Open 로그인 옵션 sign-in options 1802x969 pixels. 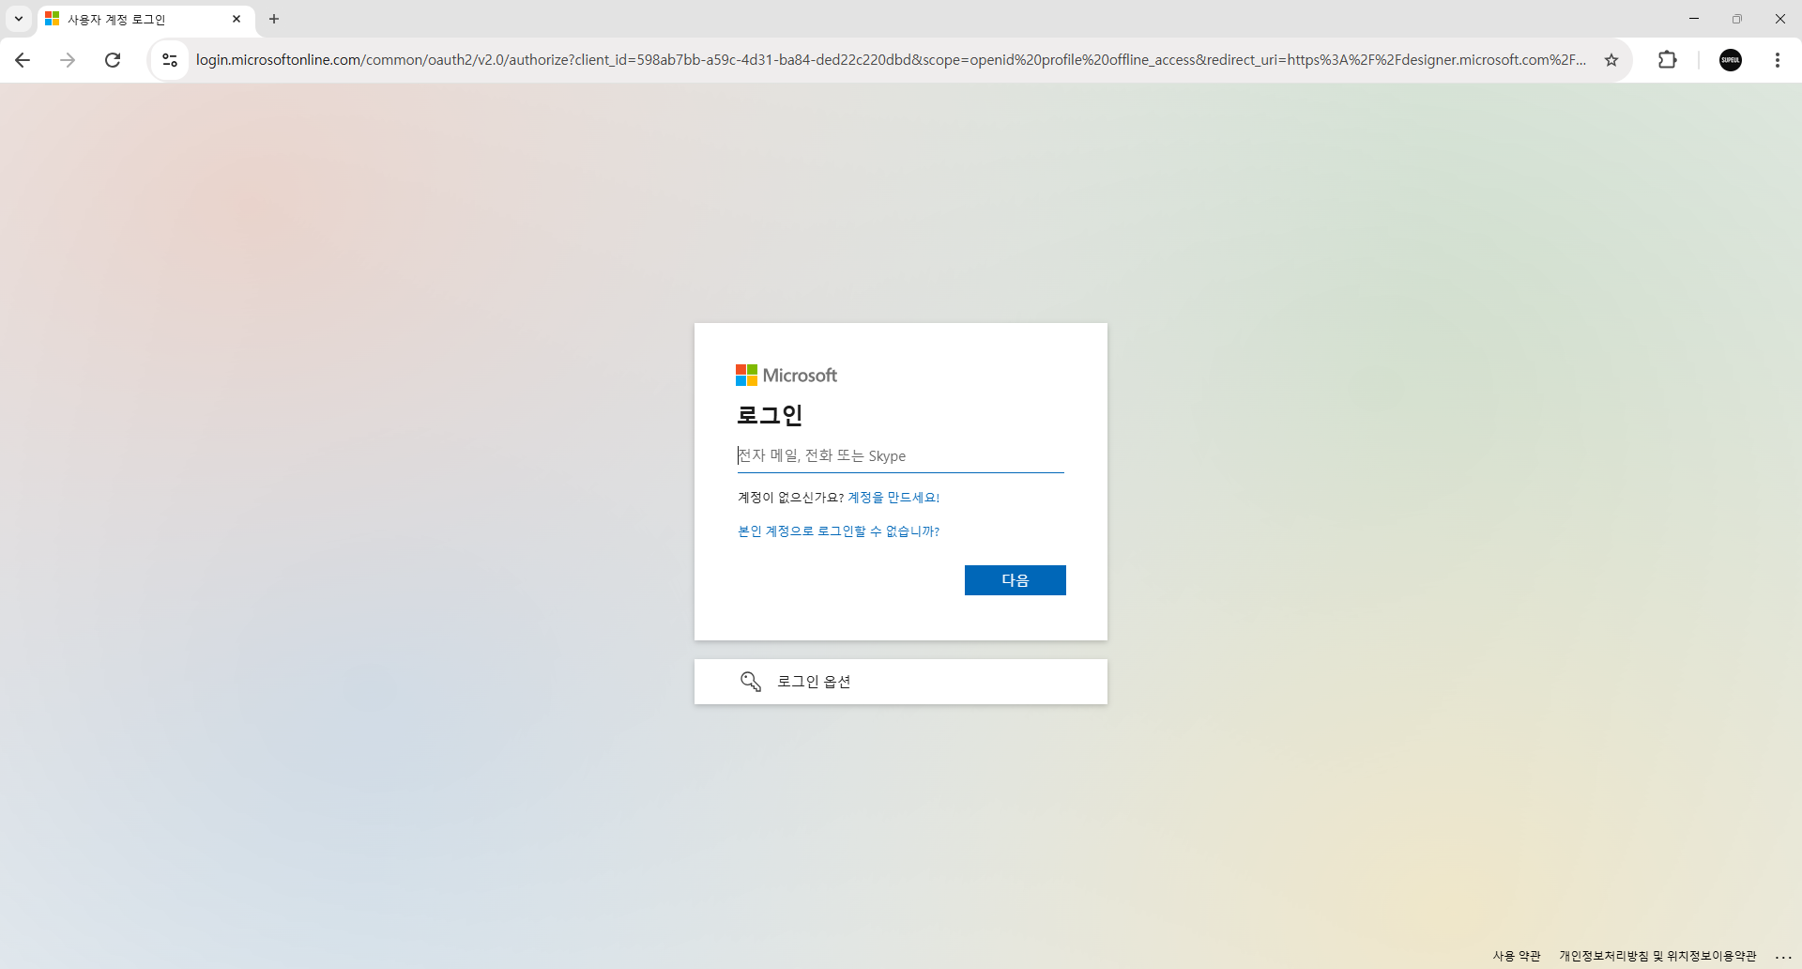click(x=901, y=682)
